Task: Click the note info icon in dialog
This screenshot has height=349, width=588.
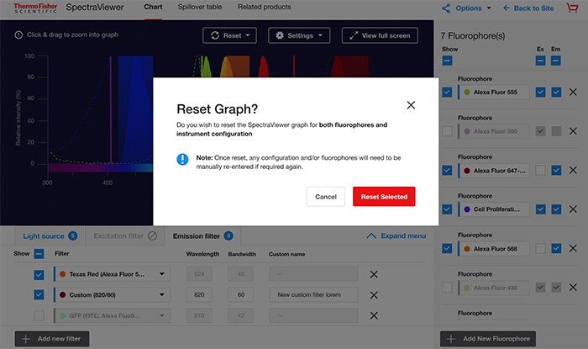Action: (182, 158)
